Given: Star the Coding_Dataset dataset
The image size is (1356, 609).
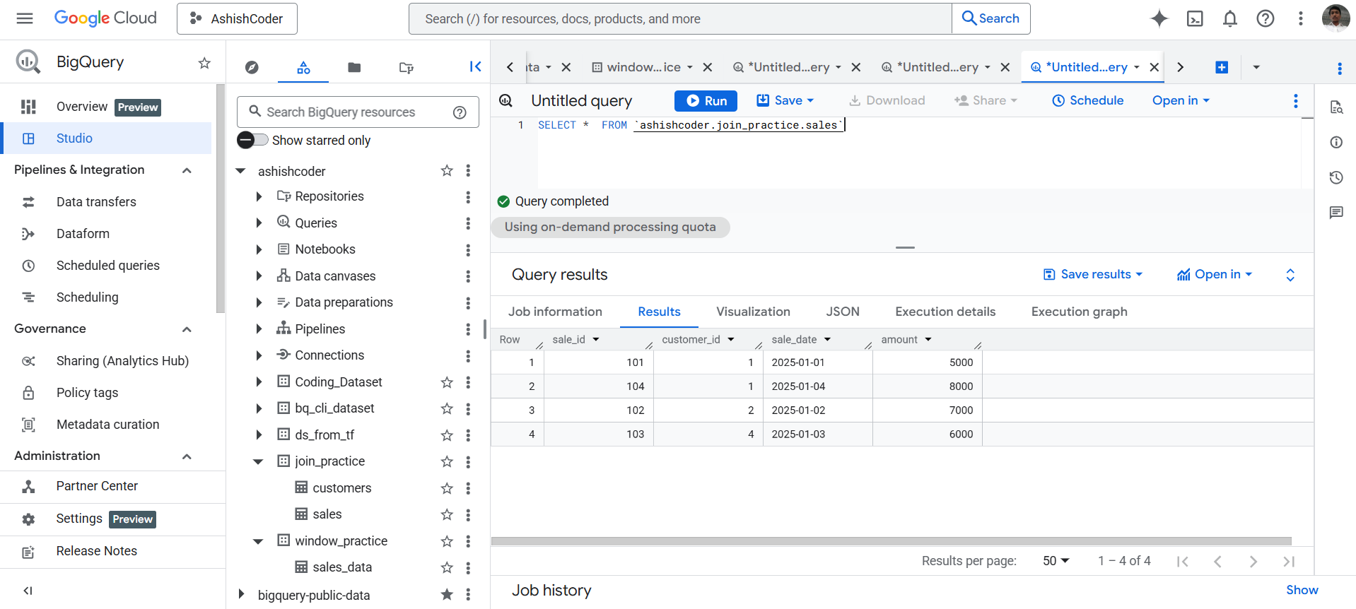Looking at the screenshot, I should tap(447, 382).
